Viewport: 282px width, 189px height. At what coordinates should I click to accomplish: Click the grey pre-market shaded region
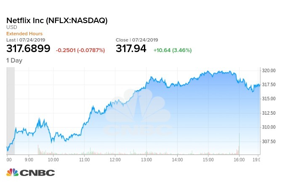[11, 109]
